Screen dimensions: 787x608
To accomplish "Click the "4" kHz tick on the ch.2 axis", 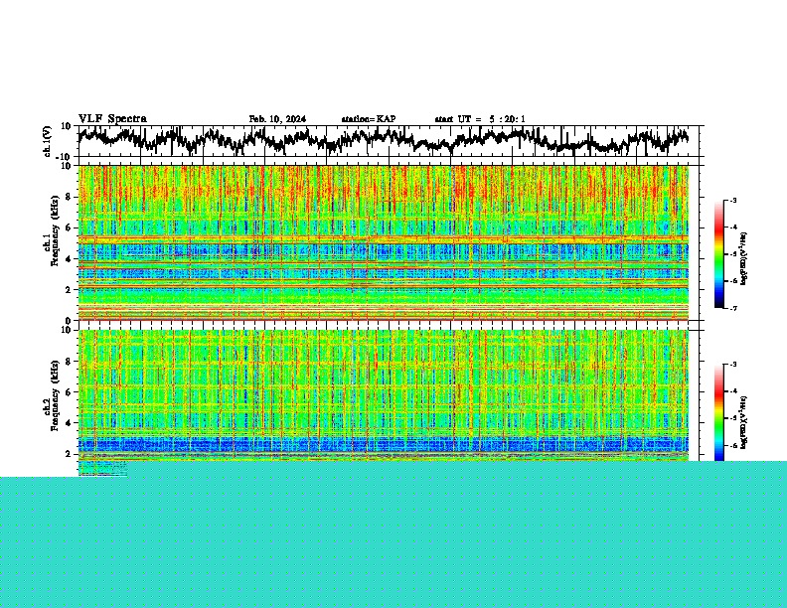I will [69, 423].
